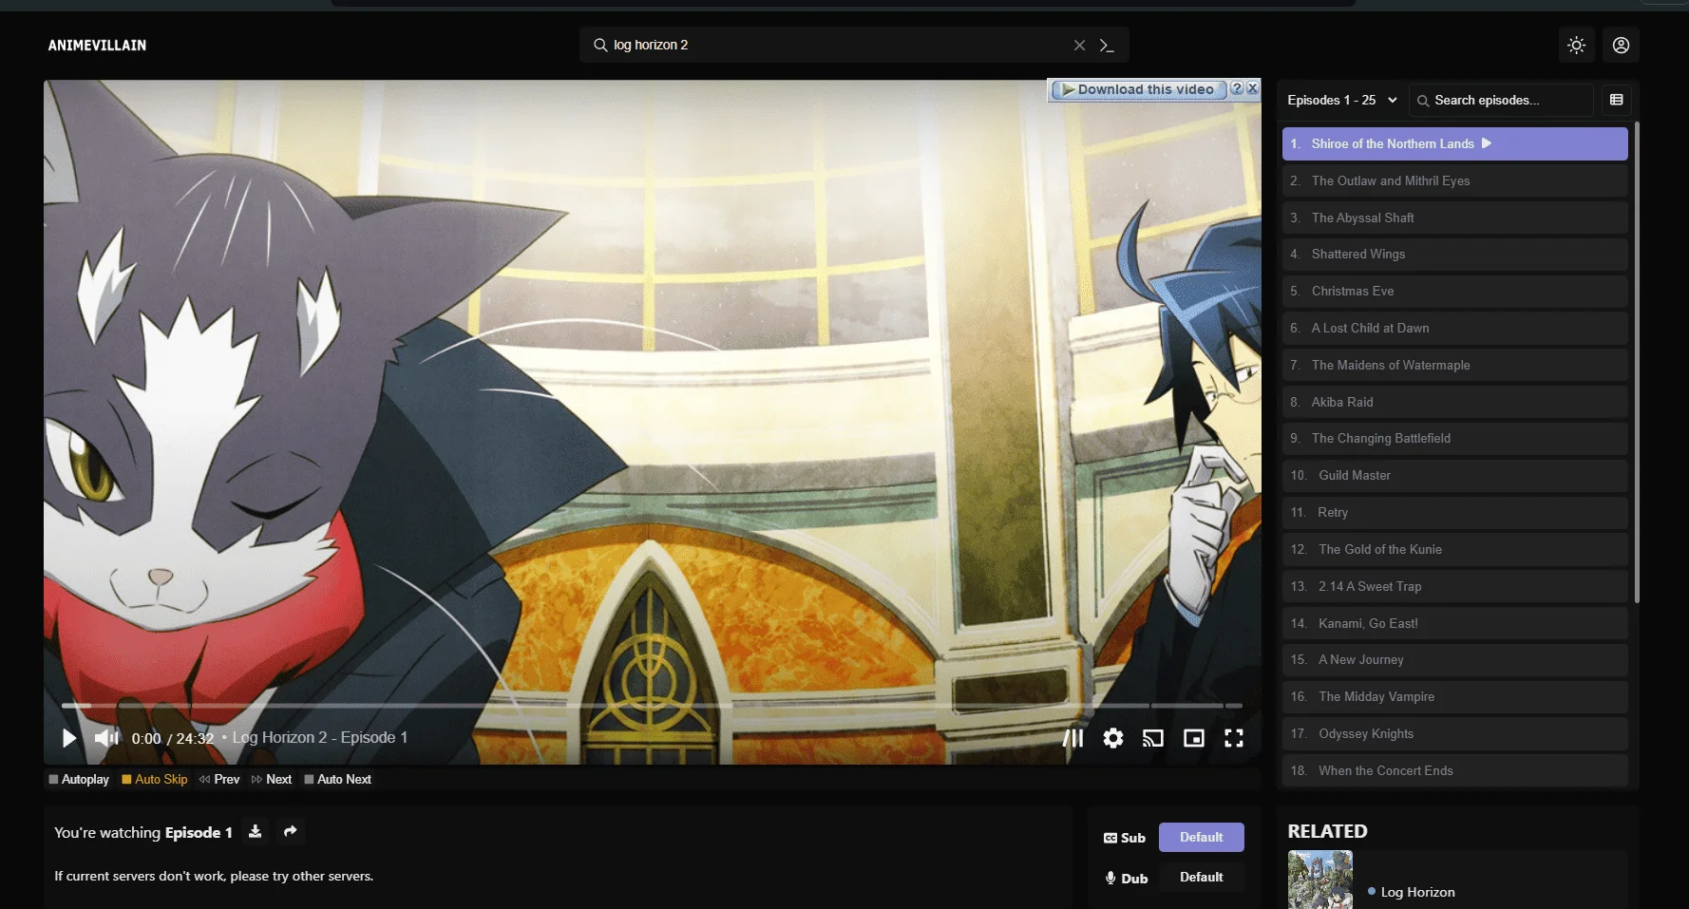Toggle Autoplay option
Screen dimensions: 1689x909
pos(79,779)
